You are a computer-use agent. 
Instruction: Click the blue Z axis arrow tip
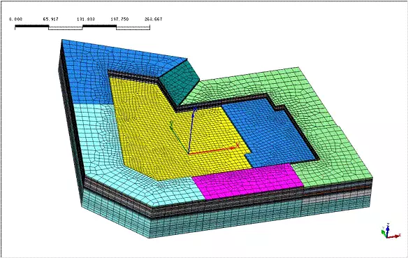(195, 109)
